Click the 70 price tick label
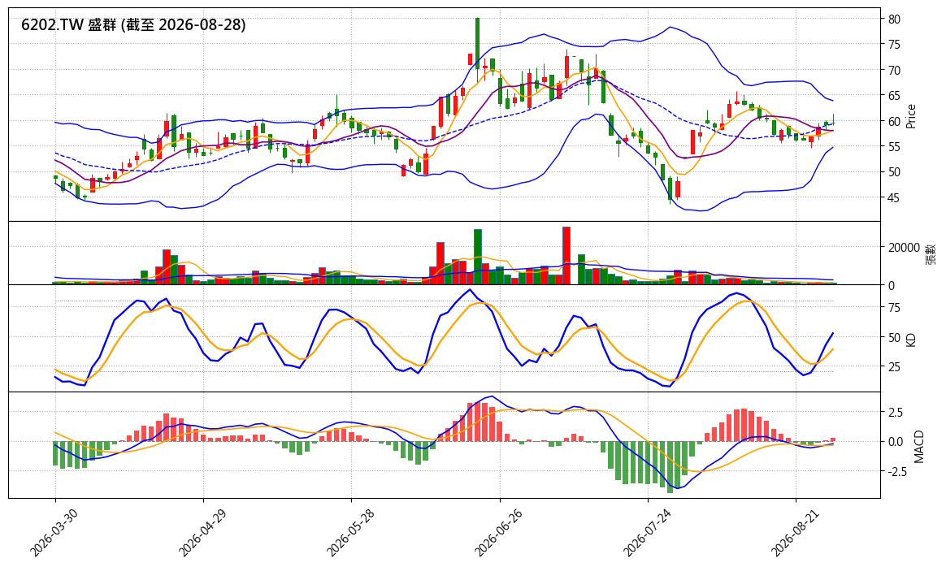This screenshot has height=567, width=946. tap(894, 71)
